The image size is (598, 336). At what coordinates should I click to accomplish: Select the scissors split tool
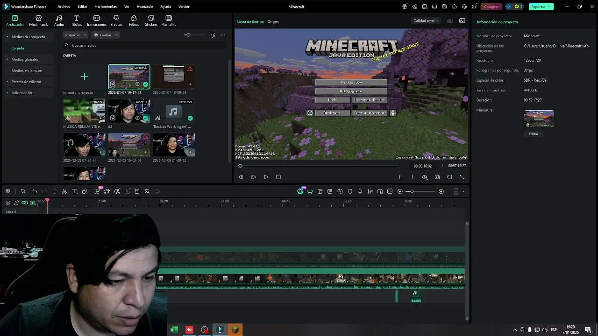64,191
